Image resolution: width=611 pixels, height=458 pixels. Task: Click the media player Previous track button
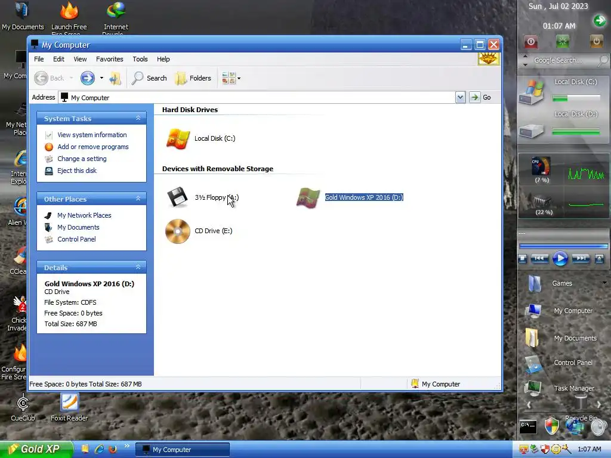539,258
